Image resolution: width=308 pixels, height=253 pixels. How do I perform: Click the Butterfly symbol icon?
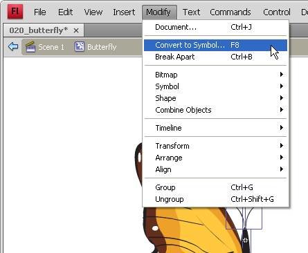pos(80,47)
